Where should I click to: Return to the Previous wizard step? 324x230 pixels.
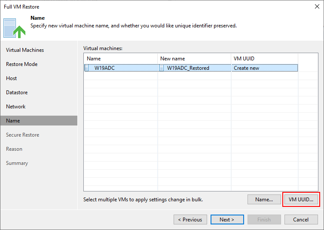(x=190, y=219)
